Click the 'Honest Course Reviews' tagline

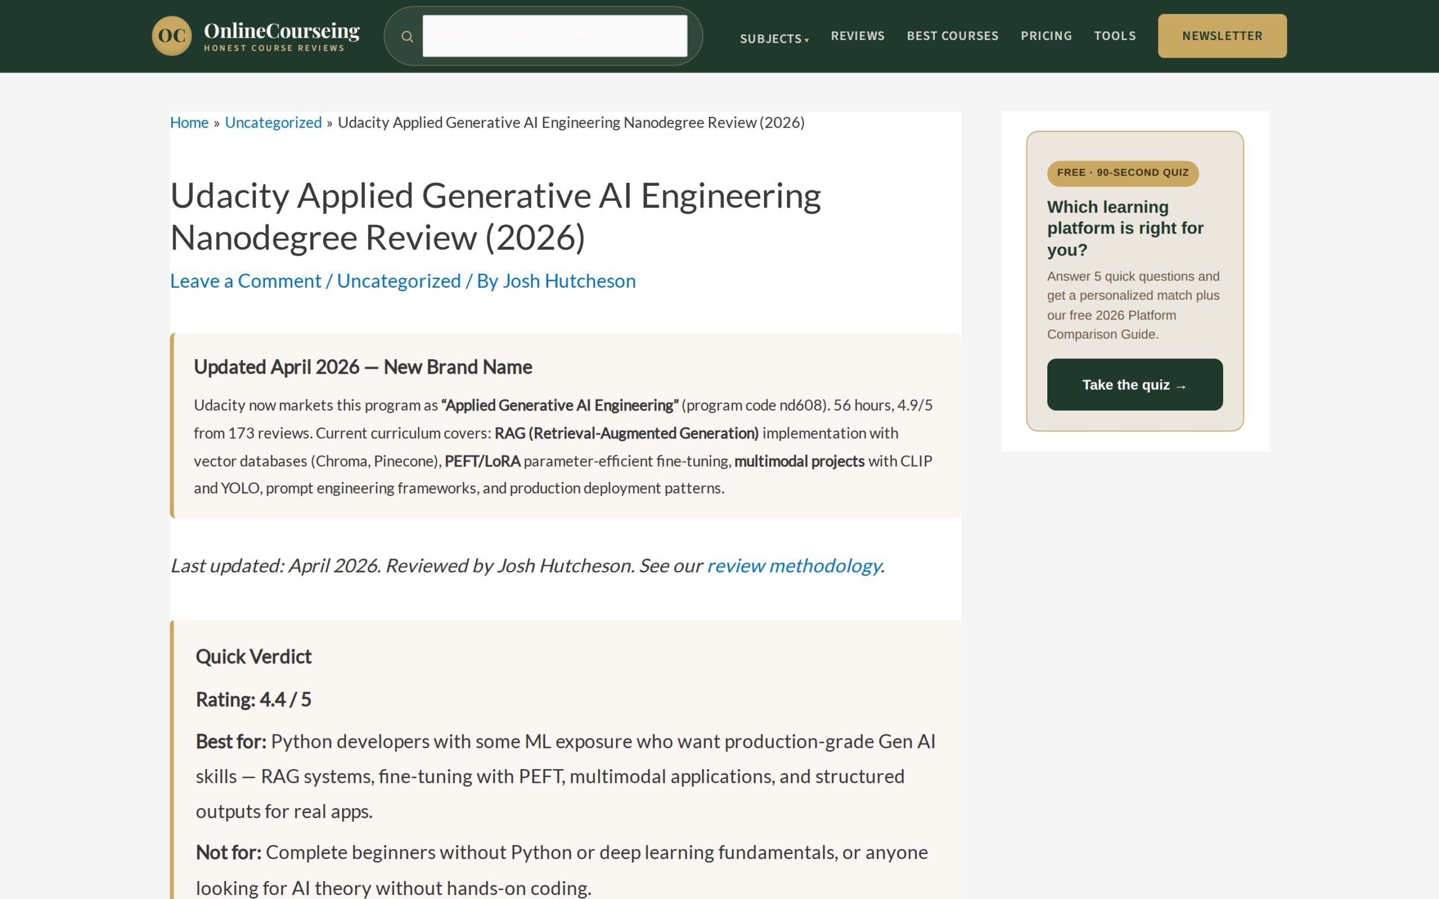[274, 48]
